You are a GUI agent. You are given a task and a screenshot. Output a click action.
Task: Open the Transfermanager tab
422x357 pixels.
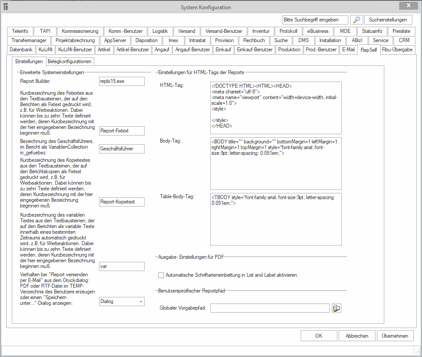[29, 40]
